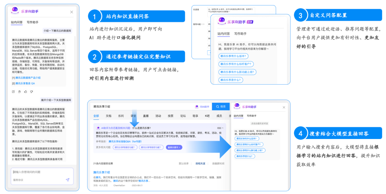The image size is (386, 194).
Task: Click 腾讯乐享有什么新功能上线? chip in the 示意 preview
Action: tap(237, 72)
